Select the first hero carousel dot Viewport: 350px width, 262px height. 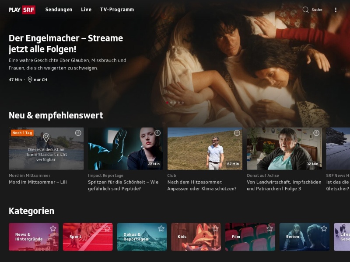pos(168,103)
